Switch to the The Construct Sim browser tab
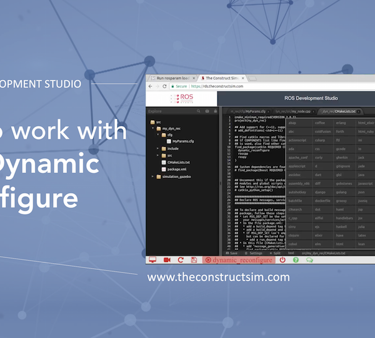This screenshot has width=375, height=338. tap(222, 78)
